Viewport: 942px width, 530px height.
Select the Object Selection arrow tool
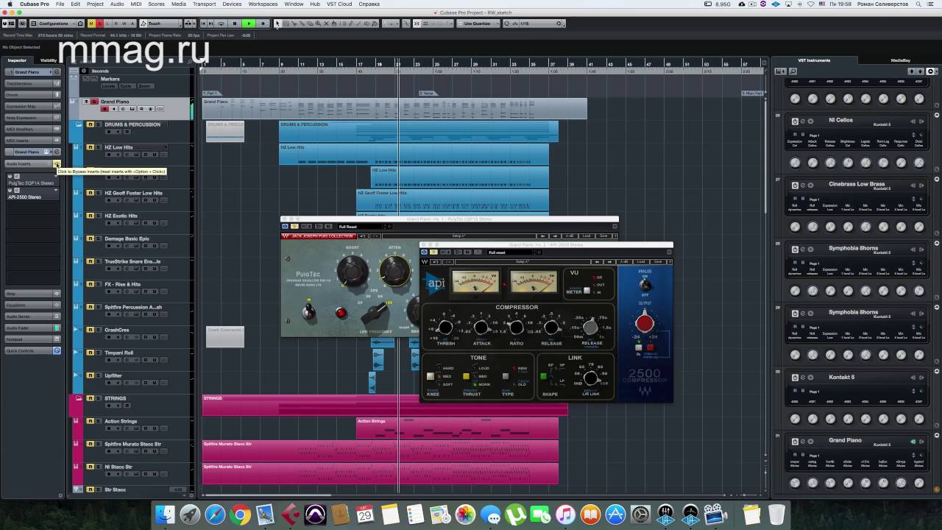click(277, 24)
